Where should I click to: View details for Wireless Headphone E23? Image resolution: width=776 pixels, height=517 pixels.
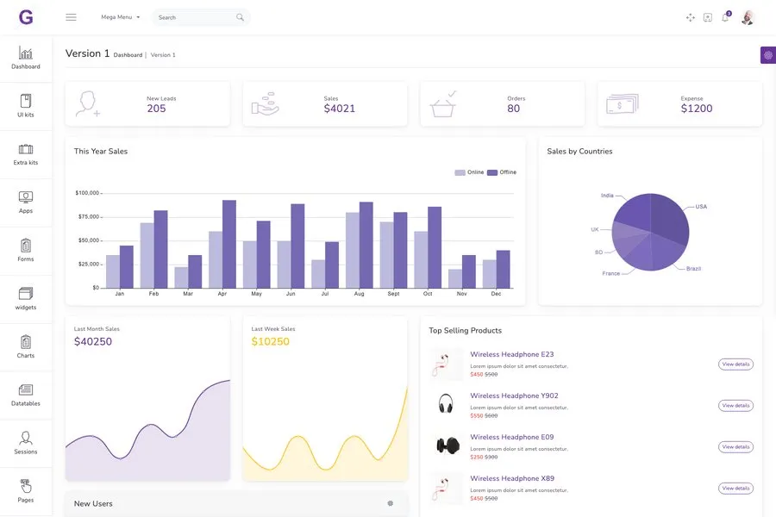tap(735, 364)
